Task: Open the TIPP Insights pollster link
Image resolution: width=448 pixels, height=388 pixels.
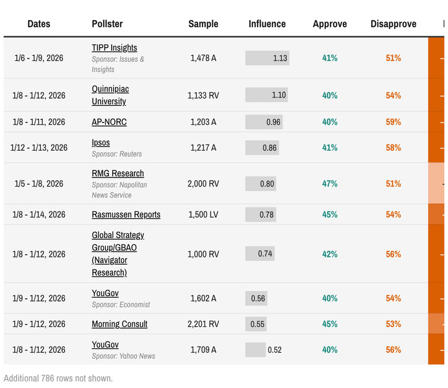Action: (114, 47)
